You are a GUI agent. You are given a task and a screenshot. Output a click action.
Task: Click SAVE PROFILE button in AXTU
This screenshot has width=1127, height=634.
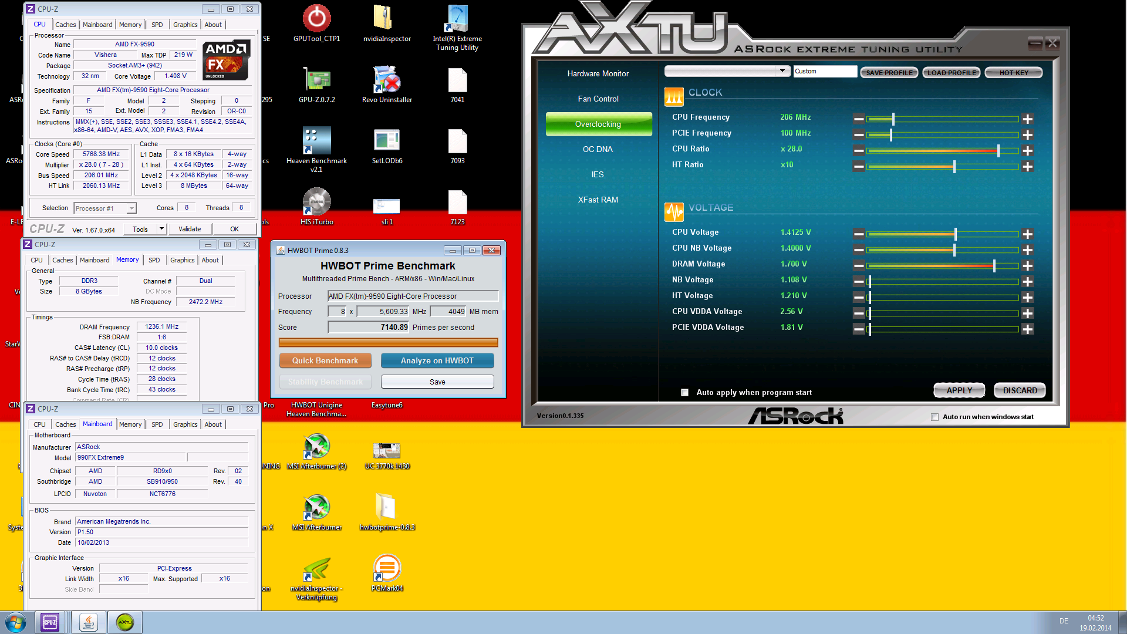tap(889, 73)
